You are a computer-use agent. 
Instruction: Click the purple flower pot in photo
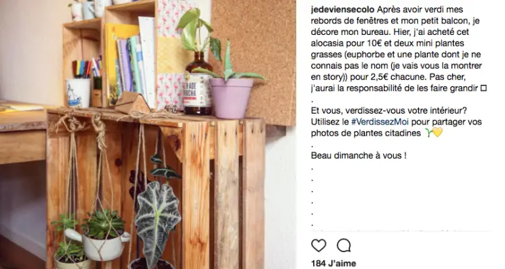pyautogui.click(x=230, y=98)
